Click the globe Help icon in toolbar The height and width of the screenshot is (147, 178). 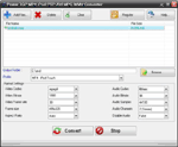coord(151,14)
